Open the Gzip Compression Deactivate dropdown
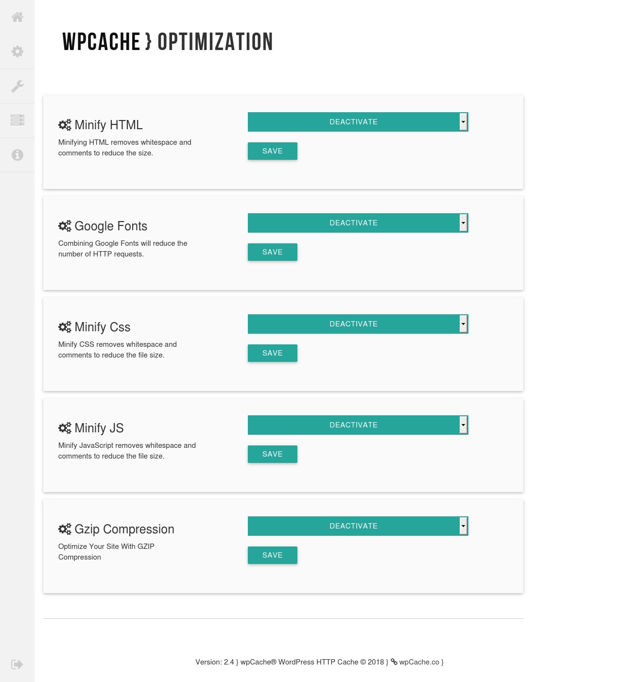 [x=358, y=526]
